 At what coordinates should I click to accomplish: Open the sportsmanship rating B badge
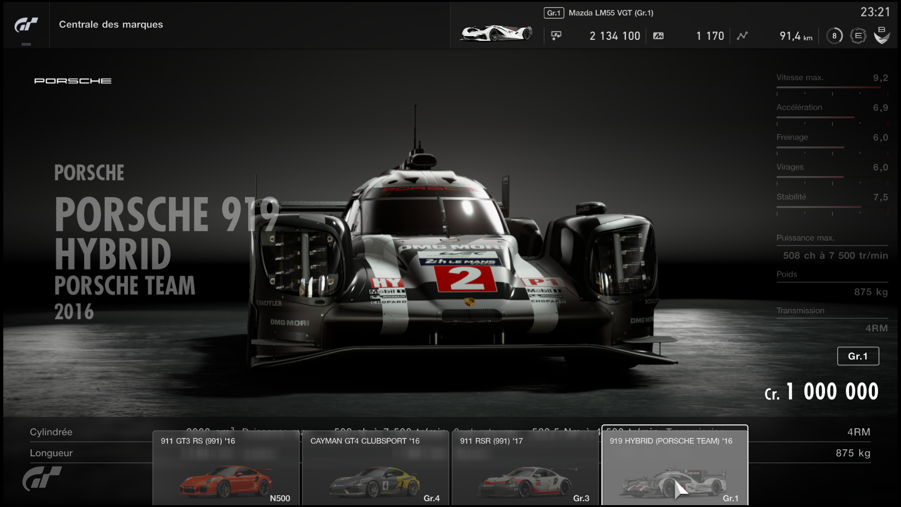coord(882,35)
